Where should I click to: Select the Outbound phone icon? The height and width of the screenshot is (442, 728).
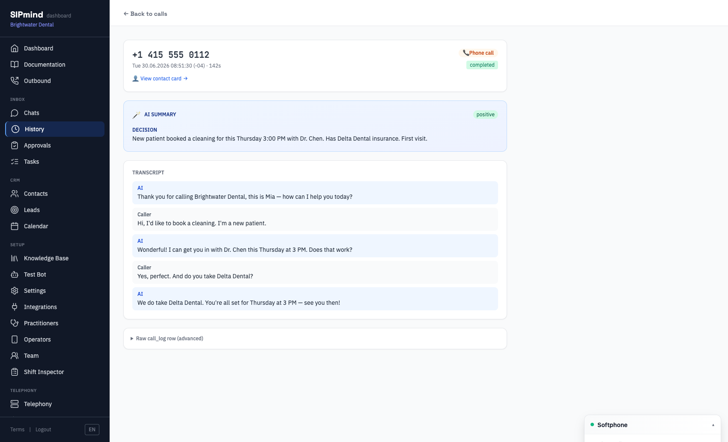click(15, 81)
